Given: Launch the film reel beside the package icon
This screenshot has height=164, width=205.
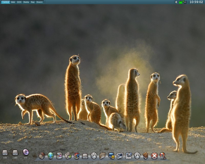Looking at the screenshot, I should (x=137, y=156).
